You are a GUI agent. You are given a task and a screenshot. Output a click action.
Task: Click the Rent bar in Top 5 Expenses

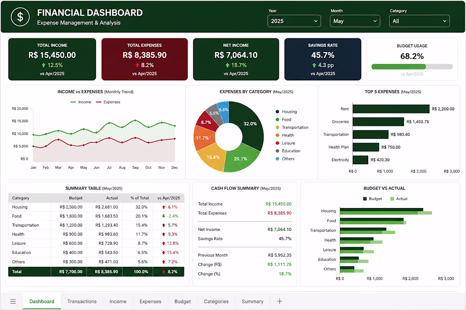pyautogui.click(x=391, y=109)
